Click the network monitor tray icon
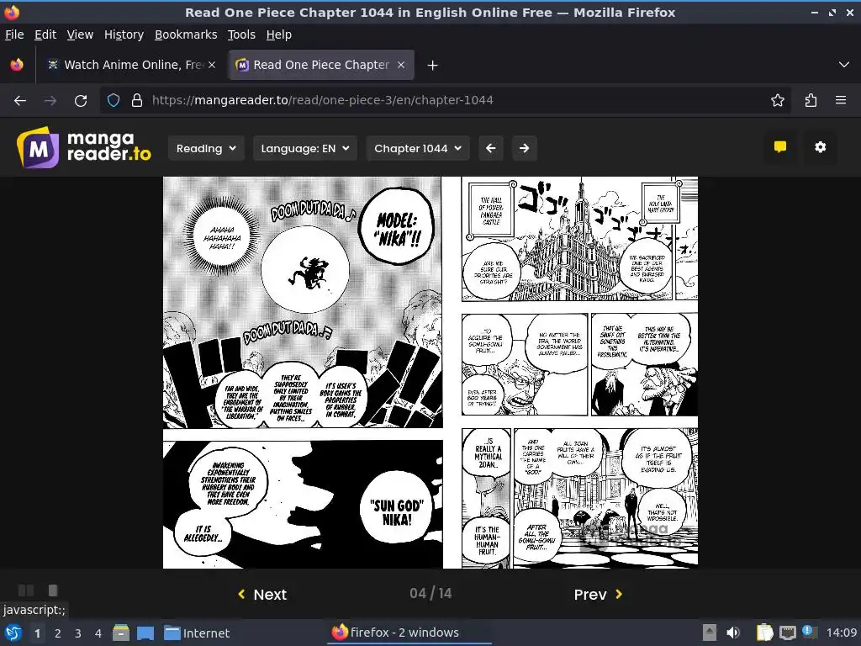The image size is (861, 646). point(787,633)
